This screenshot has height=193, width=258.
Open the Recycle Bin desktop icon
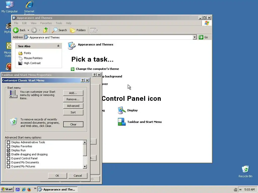245,171
